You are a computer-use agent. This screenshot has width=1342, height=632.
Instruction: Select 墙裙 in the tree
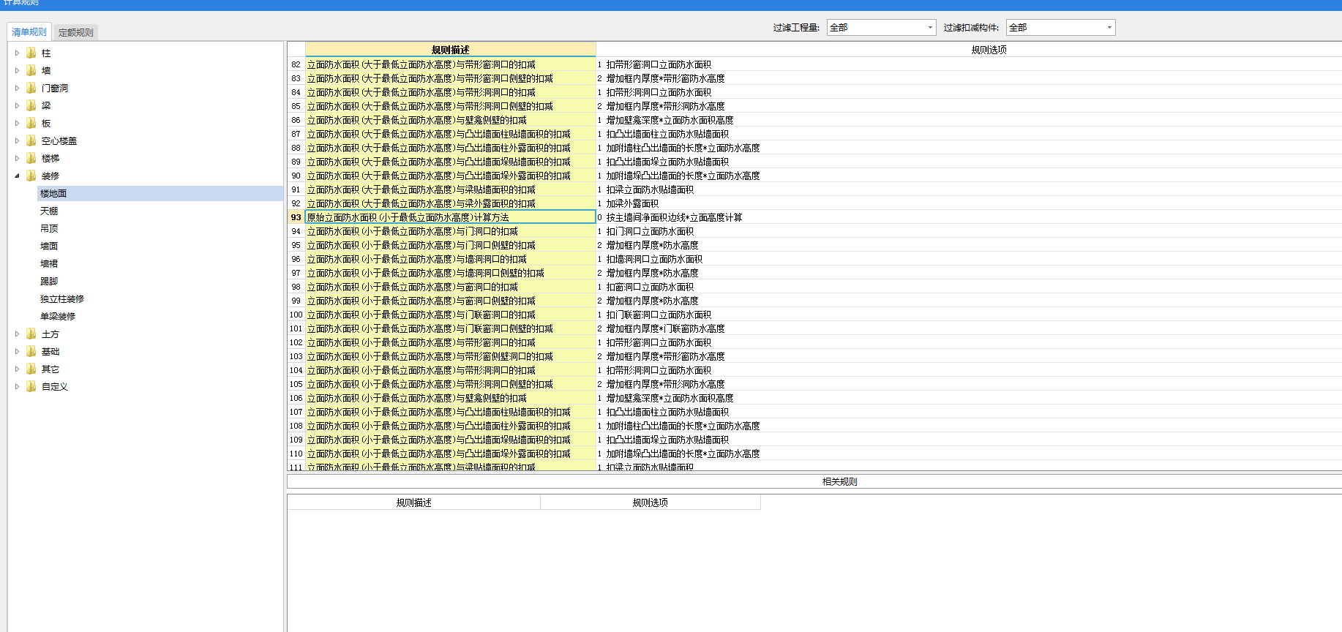[x=49, y=263]
